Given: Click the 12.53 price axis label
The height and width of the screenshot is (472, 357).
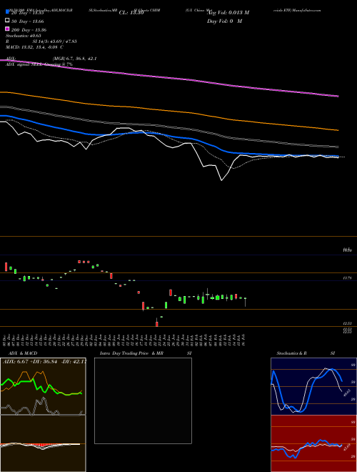Looking at the screenshot, I should coord(348,323).
